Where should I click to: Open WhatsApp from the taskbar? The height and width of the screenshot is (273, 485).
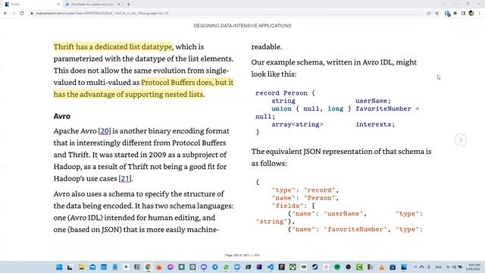(226, 267)
